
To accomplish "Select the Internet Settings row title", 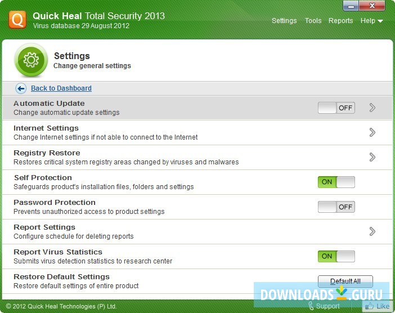I will click(x=46, y=128).
